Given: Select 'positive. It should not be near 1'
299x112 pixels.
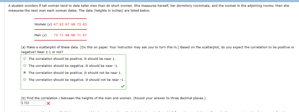Looking at the screenshot, I should tap(25, 73).
